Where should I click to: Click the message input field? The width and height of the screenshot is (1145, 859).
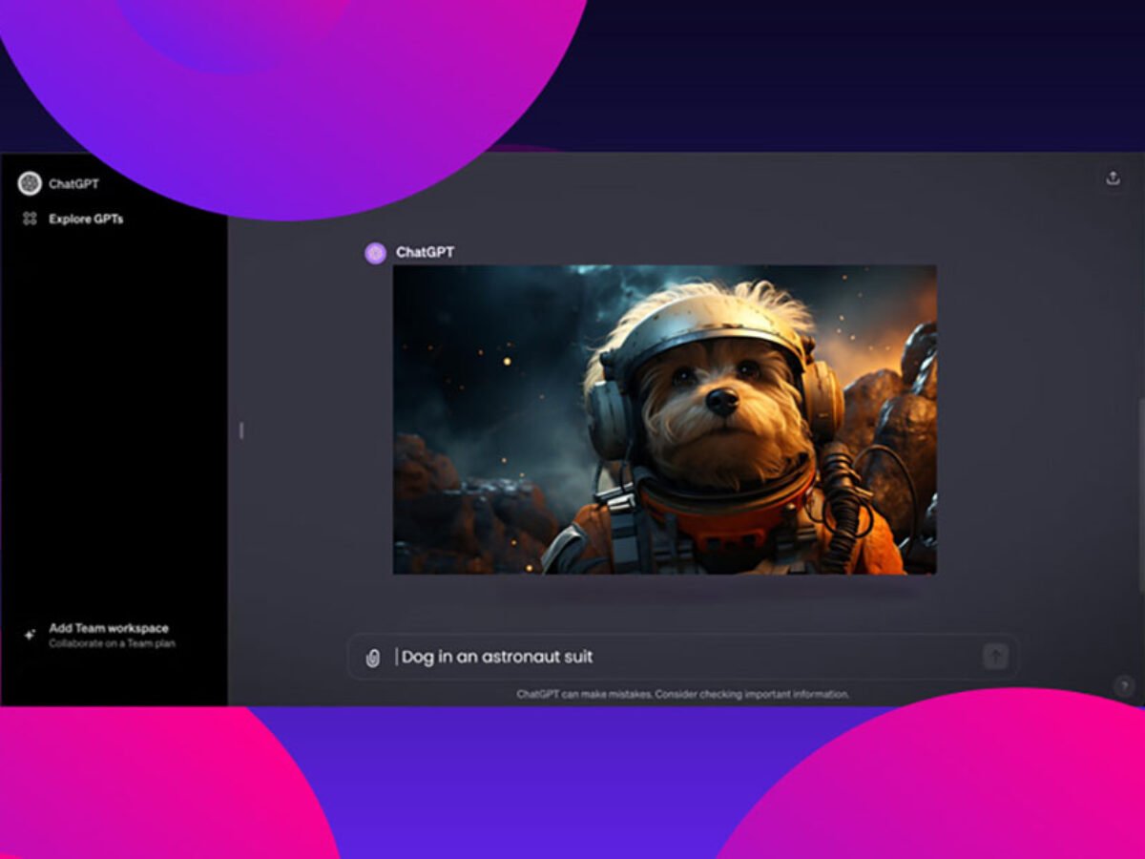(x=682, y=657)
